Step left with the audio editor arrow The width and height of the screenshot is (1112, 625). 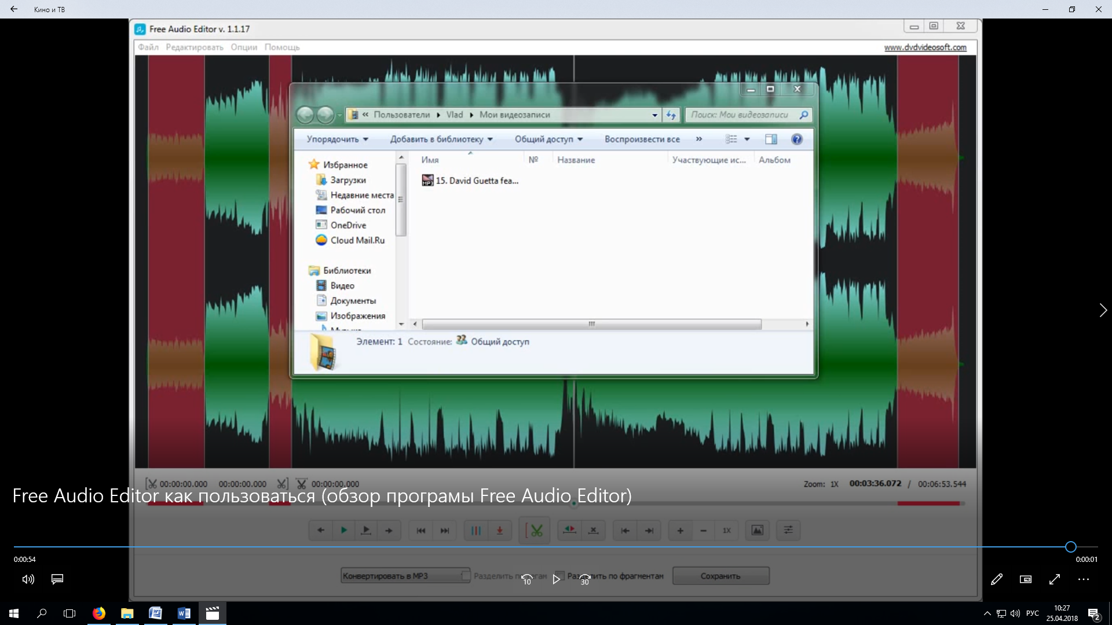click(320, 530)
